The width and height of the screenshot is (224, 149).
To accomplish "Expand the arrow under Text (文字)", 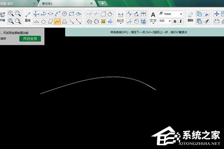I will click(x=153, y=23).
